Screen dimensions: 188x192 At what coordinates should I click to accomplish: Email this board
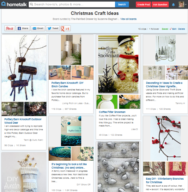38,28
